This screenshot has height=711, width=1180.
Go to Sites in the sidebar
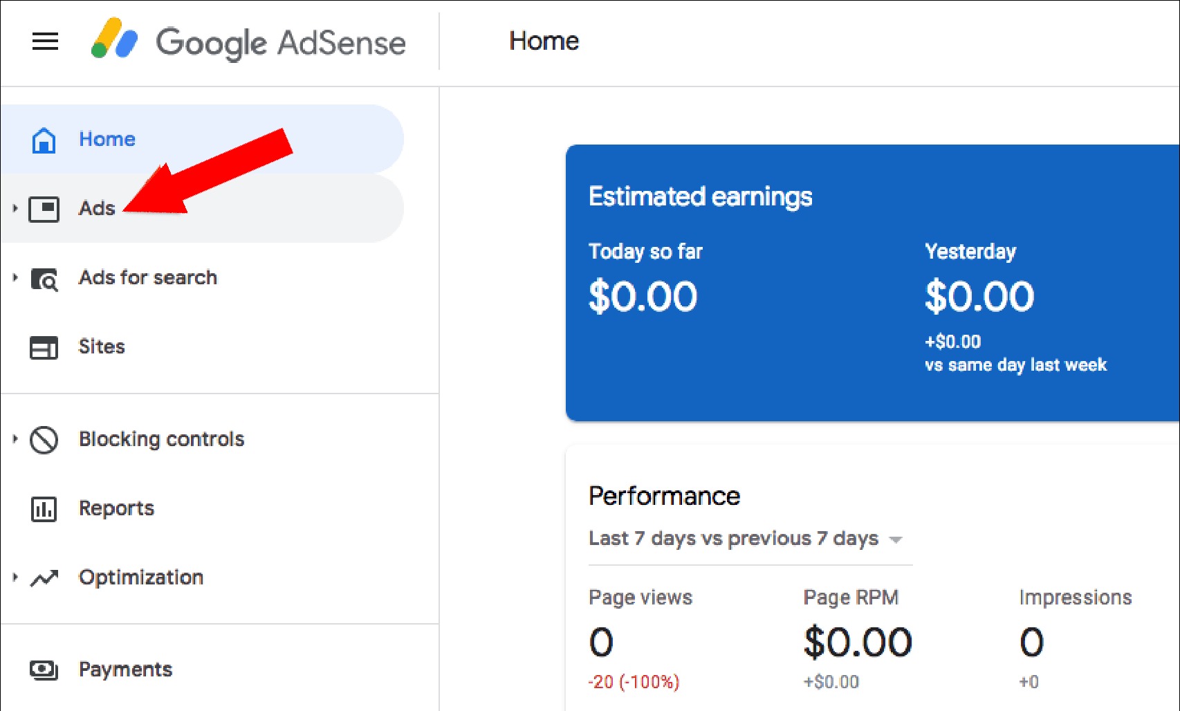click(x=202, y=347)
